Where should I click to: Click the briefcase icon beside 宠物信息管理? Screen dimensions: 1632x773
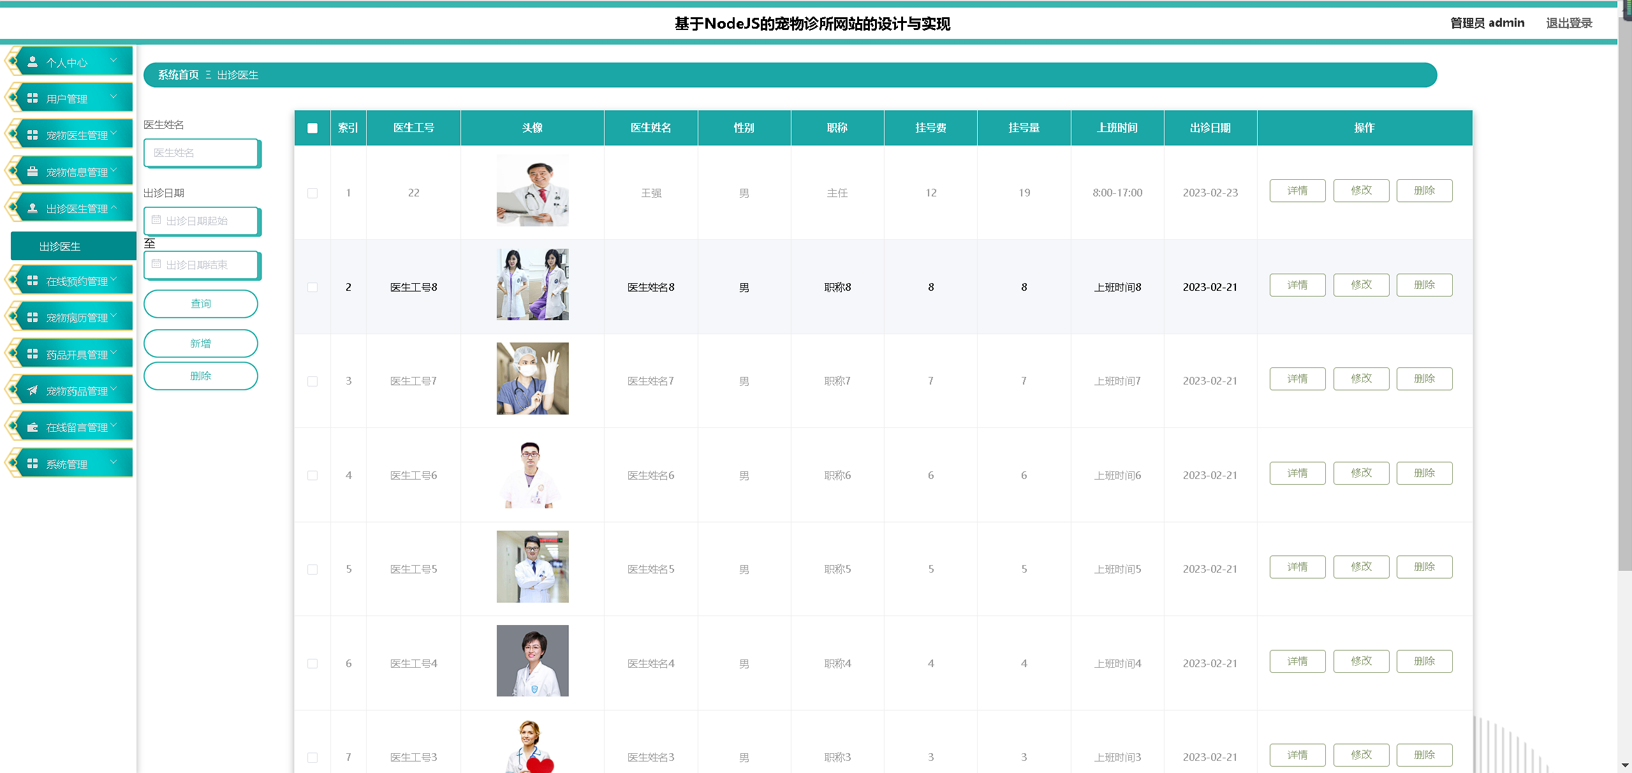33,172
